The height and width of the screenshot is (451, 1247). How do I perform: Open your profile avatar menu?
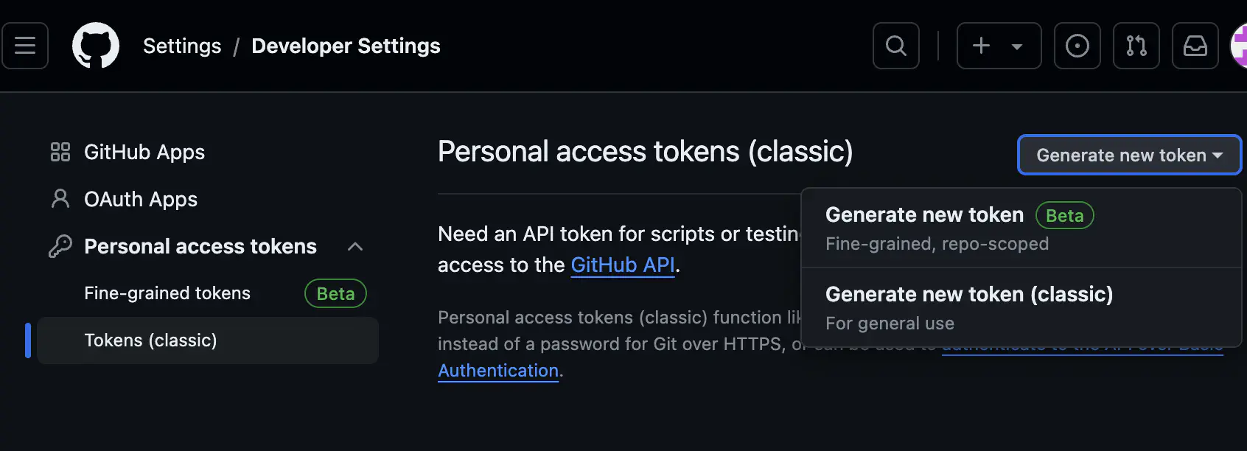pyautogui.click(x=1240, y=45)
